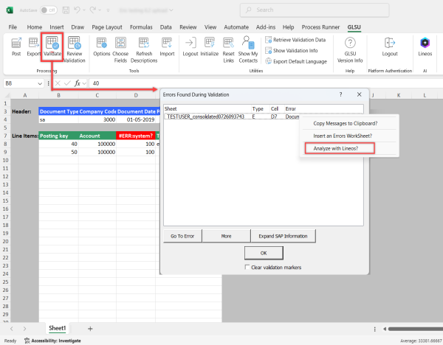Switch to the Home tab
443x345 pixels.
coord(35,27)
